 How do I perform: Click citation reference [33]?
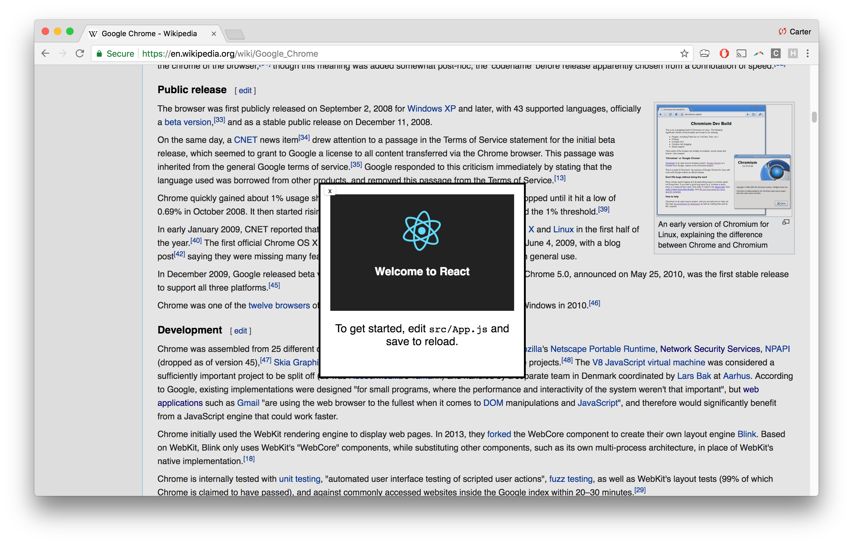point(219,120)
